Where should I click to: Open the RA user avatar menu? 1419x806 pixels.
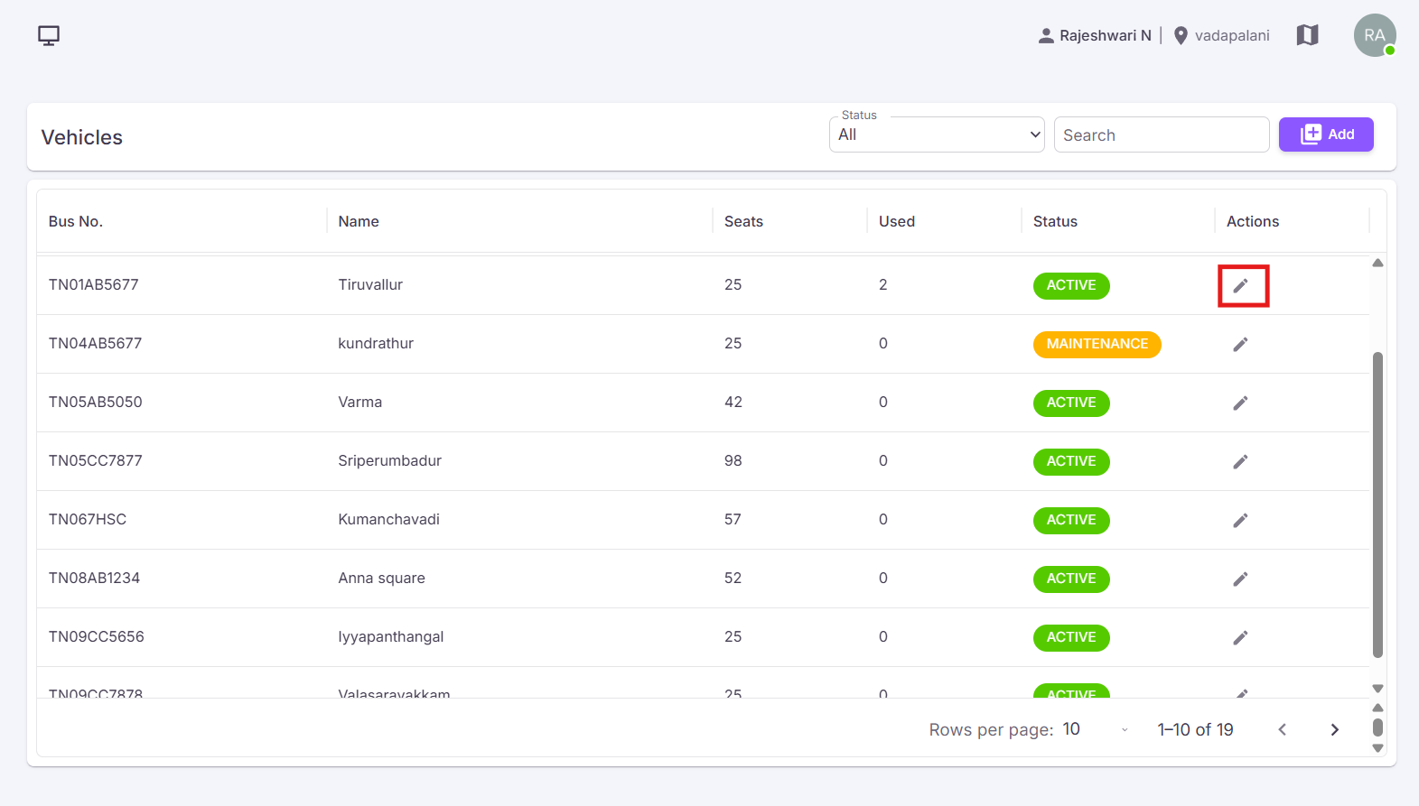coord(1375,35)
